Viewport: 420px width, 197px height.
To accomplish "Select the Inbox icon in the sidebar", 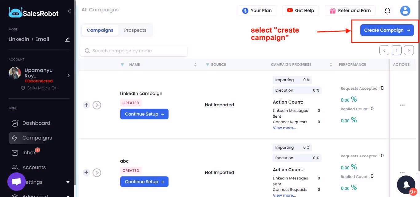I will point(14,152).
